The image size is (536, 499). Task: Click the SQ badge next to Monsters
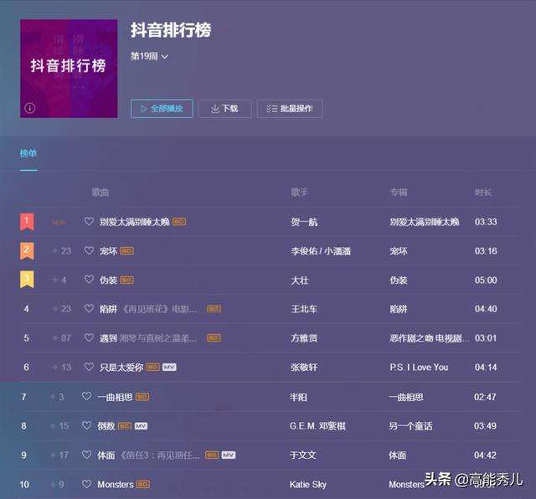tap(143, 484)
